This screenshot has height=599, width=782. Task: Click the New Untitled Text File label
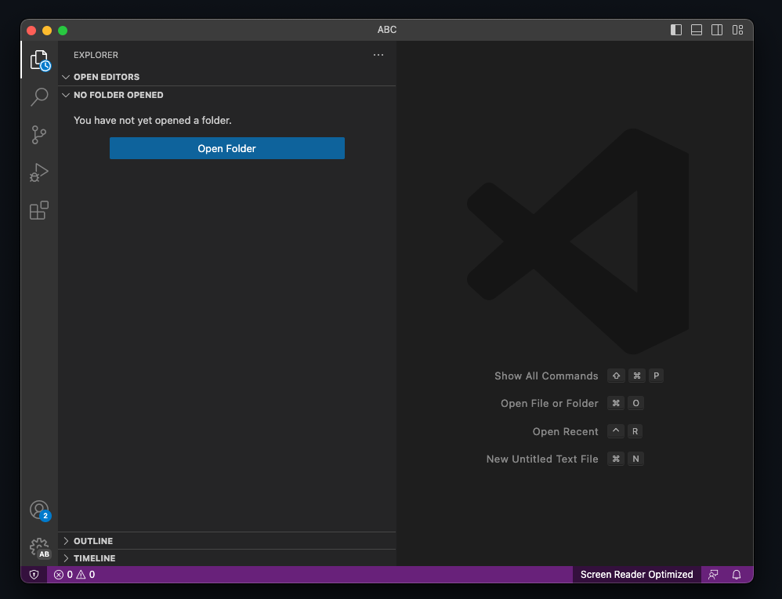[542, 459]
